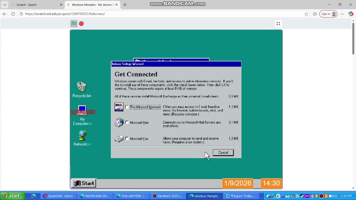Open Windows Memphis taskbar item

point(204,196)
